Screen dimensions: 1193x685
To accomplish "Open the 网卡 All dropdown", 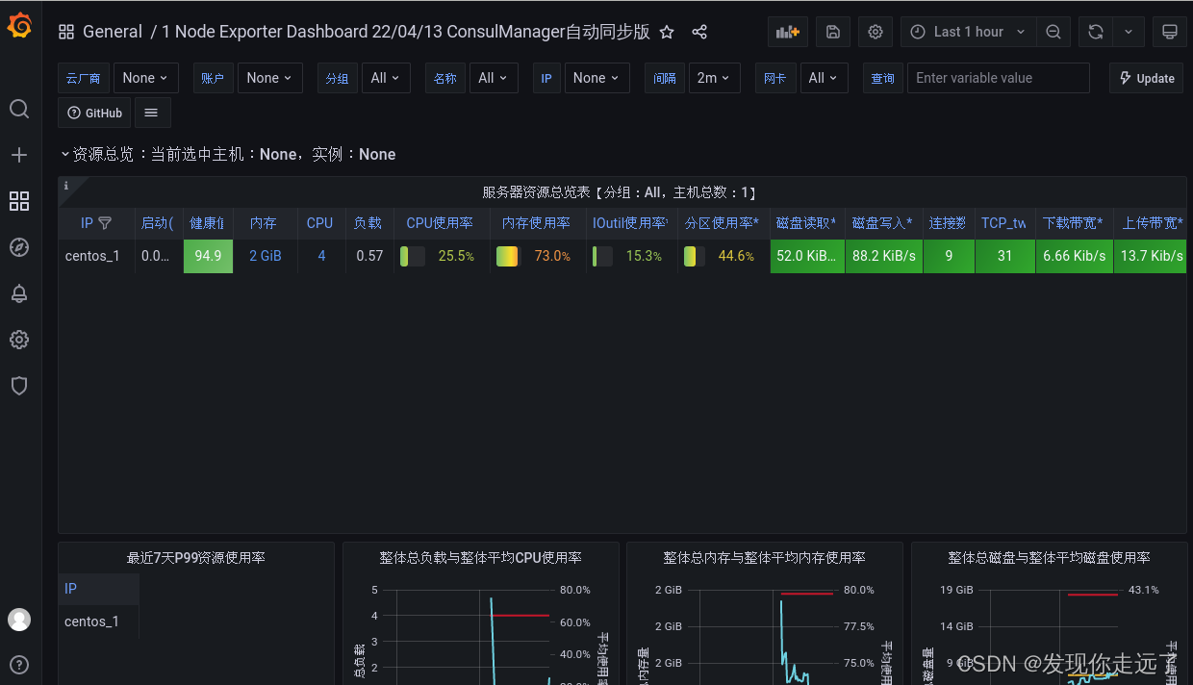I will pyautogui.click(x=824, y=78).
